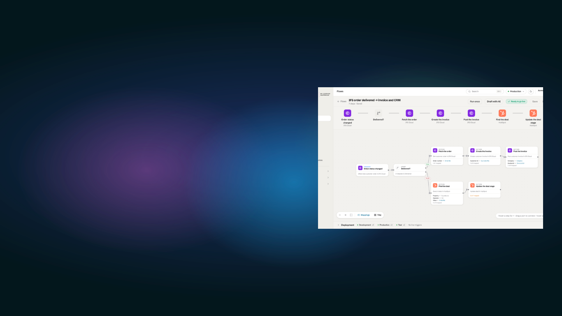562x316 pixels.
Task: Click the zoom out minus icon
Action: (340, 215)
